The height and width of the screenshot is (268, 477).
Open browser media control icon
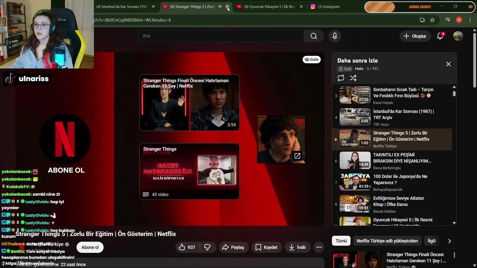click(448, 20)
